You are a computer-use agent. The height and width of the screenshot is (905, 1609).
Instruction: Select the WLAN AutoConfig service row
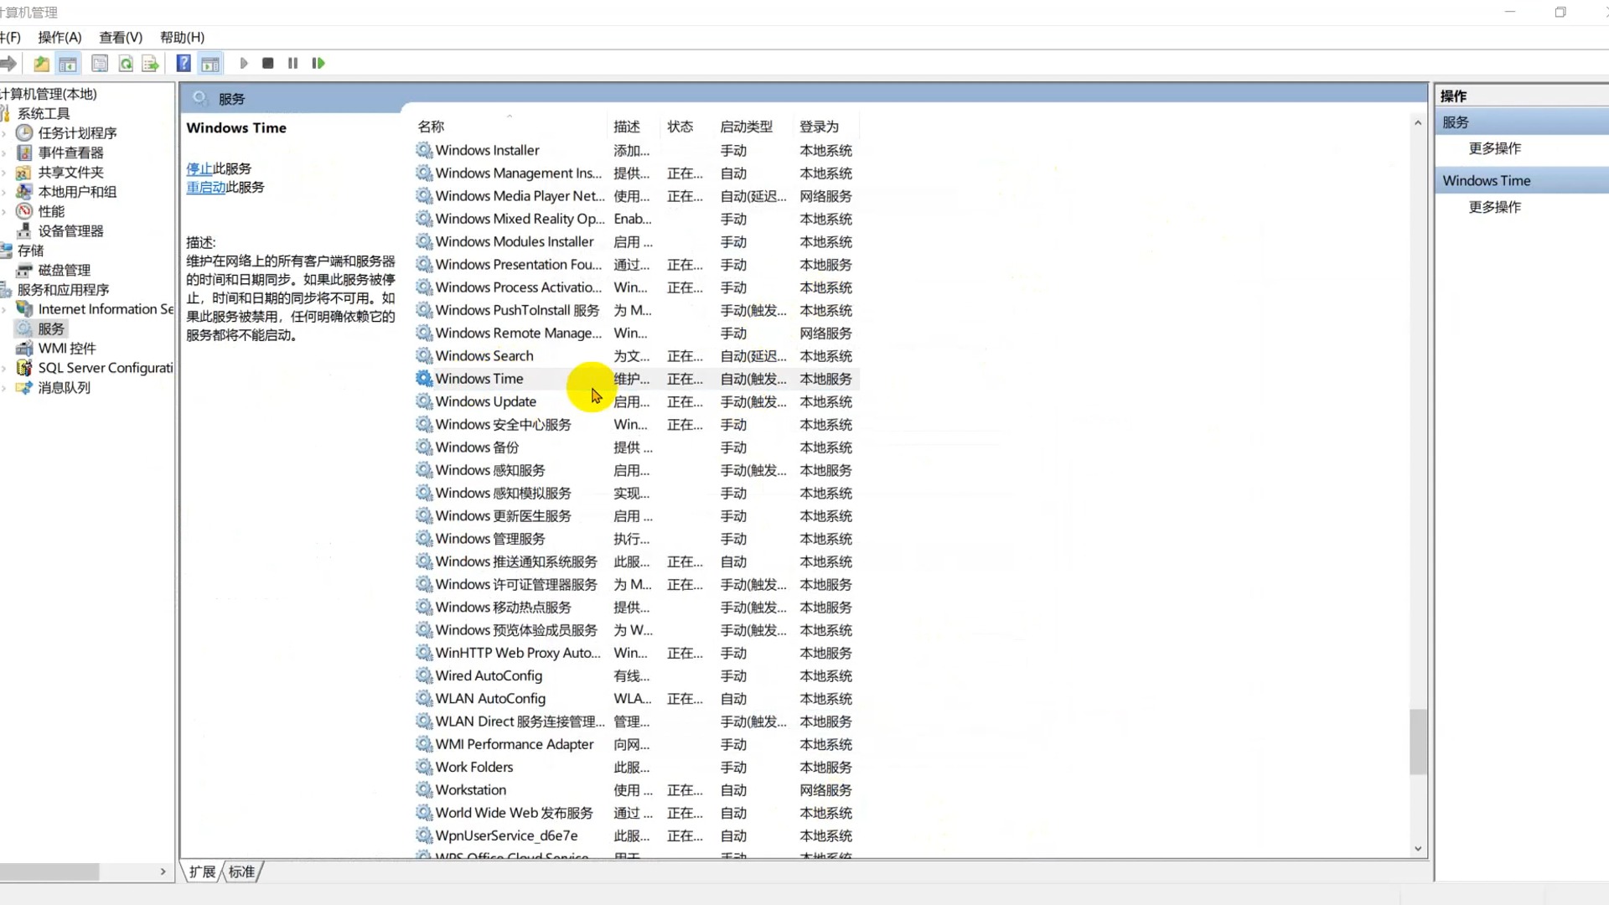(637, 699)
